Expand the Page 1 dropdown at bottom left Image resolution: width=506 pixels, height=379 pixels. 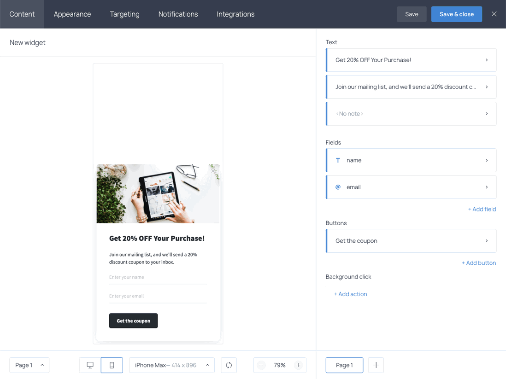click(x=29, y=365)
